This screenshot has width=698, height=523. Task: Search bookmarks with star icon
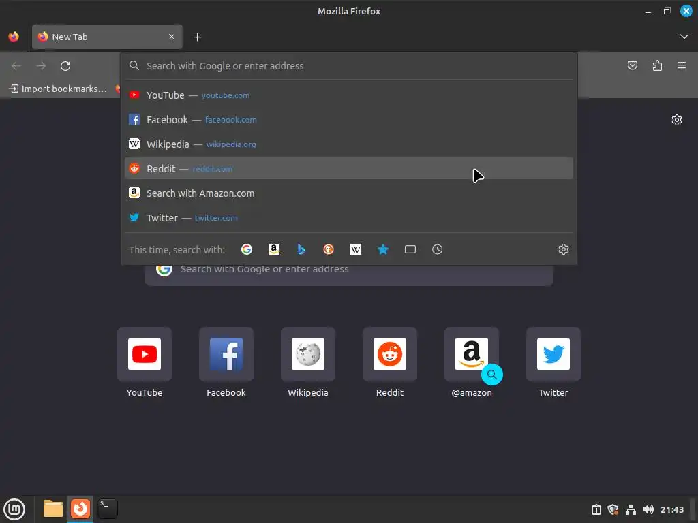click(383, 249)
